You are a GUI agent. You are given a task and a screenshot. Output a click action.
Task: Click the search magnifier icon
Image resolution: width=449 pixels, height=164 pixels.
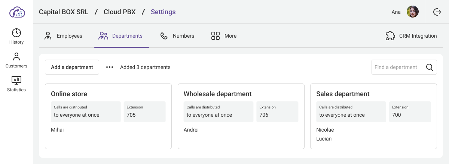click(x=430, y=67)
